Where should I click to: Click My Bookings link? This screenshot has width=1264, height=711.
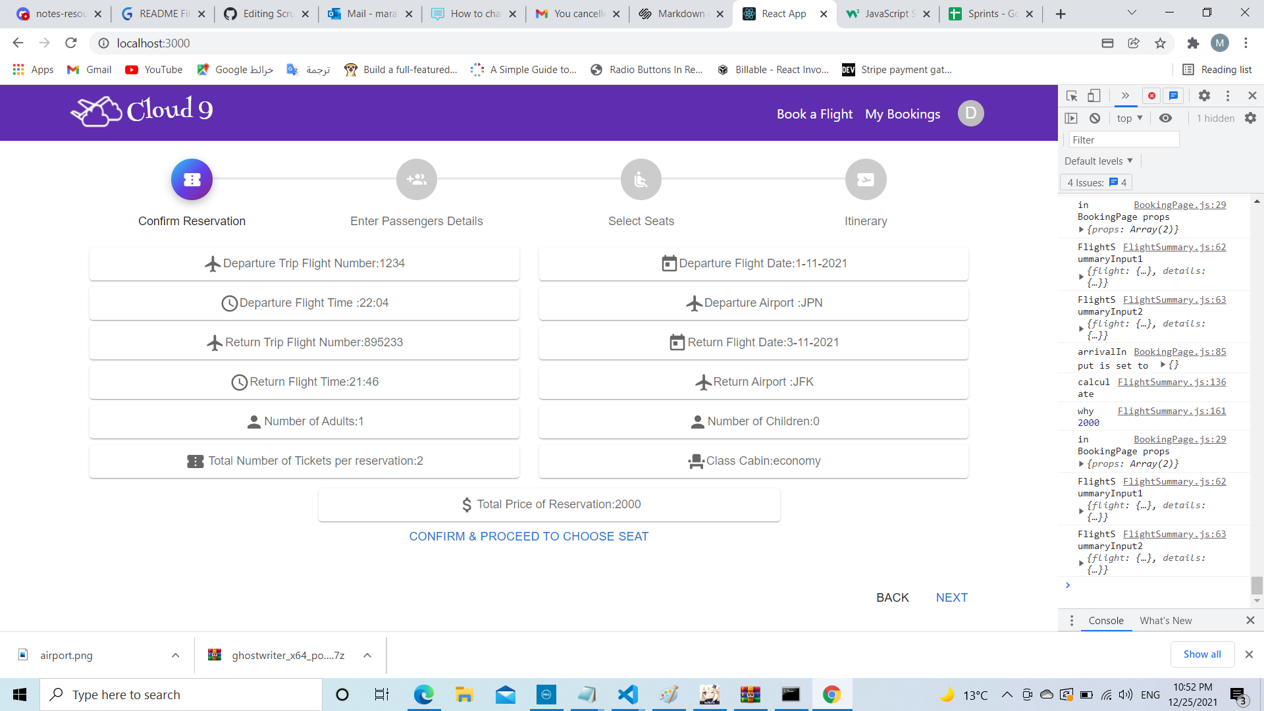(x=903, y=114)
